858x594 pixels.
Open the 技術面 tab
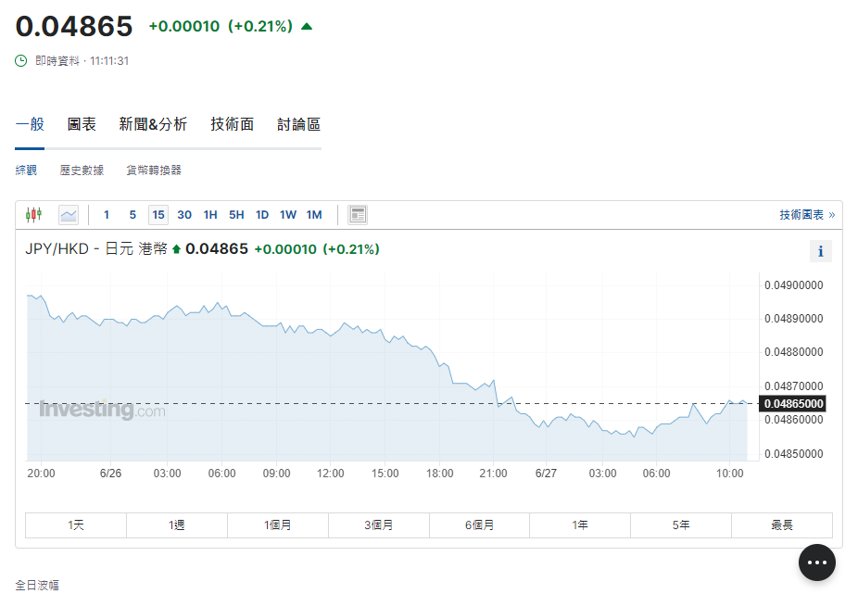(x=232, y=124)
